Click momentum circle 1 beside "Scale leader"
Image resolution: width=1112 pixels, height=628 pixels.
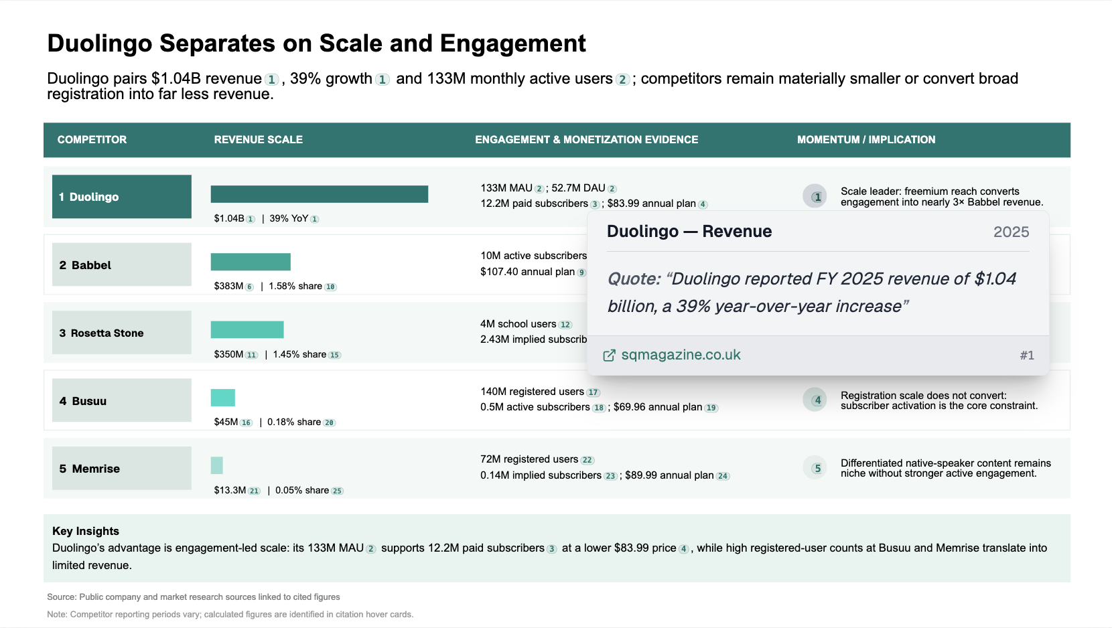[x=815, y=196]
